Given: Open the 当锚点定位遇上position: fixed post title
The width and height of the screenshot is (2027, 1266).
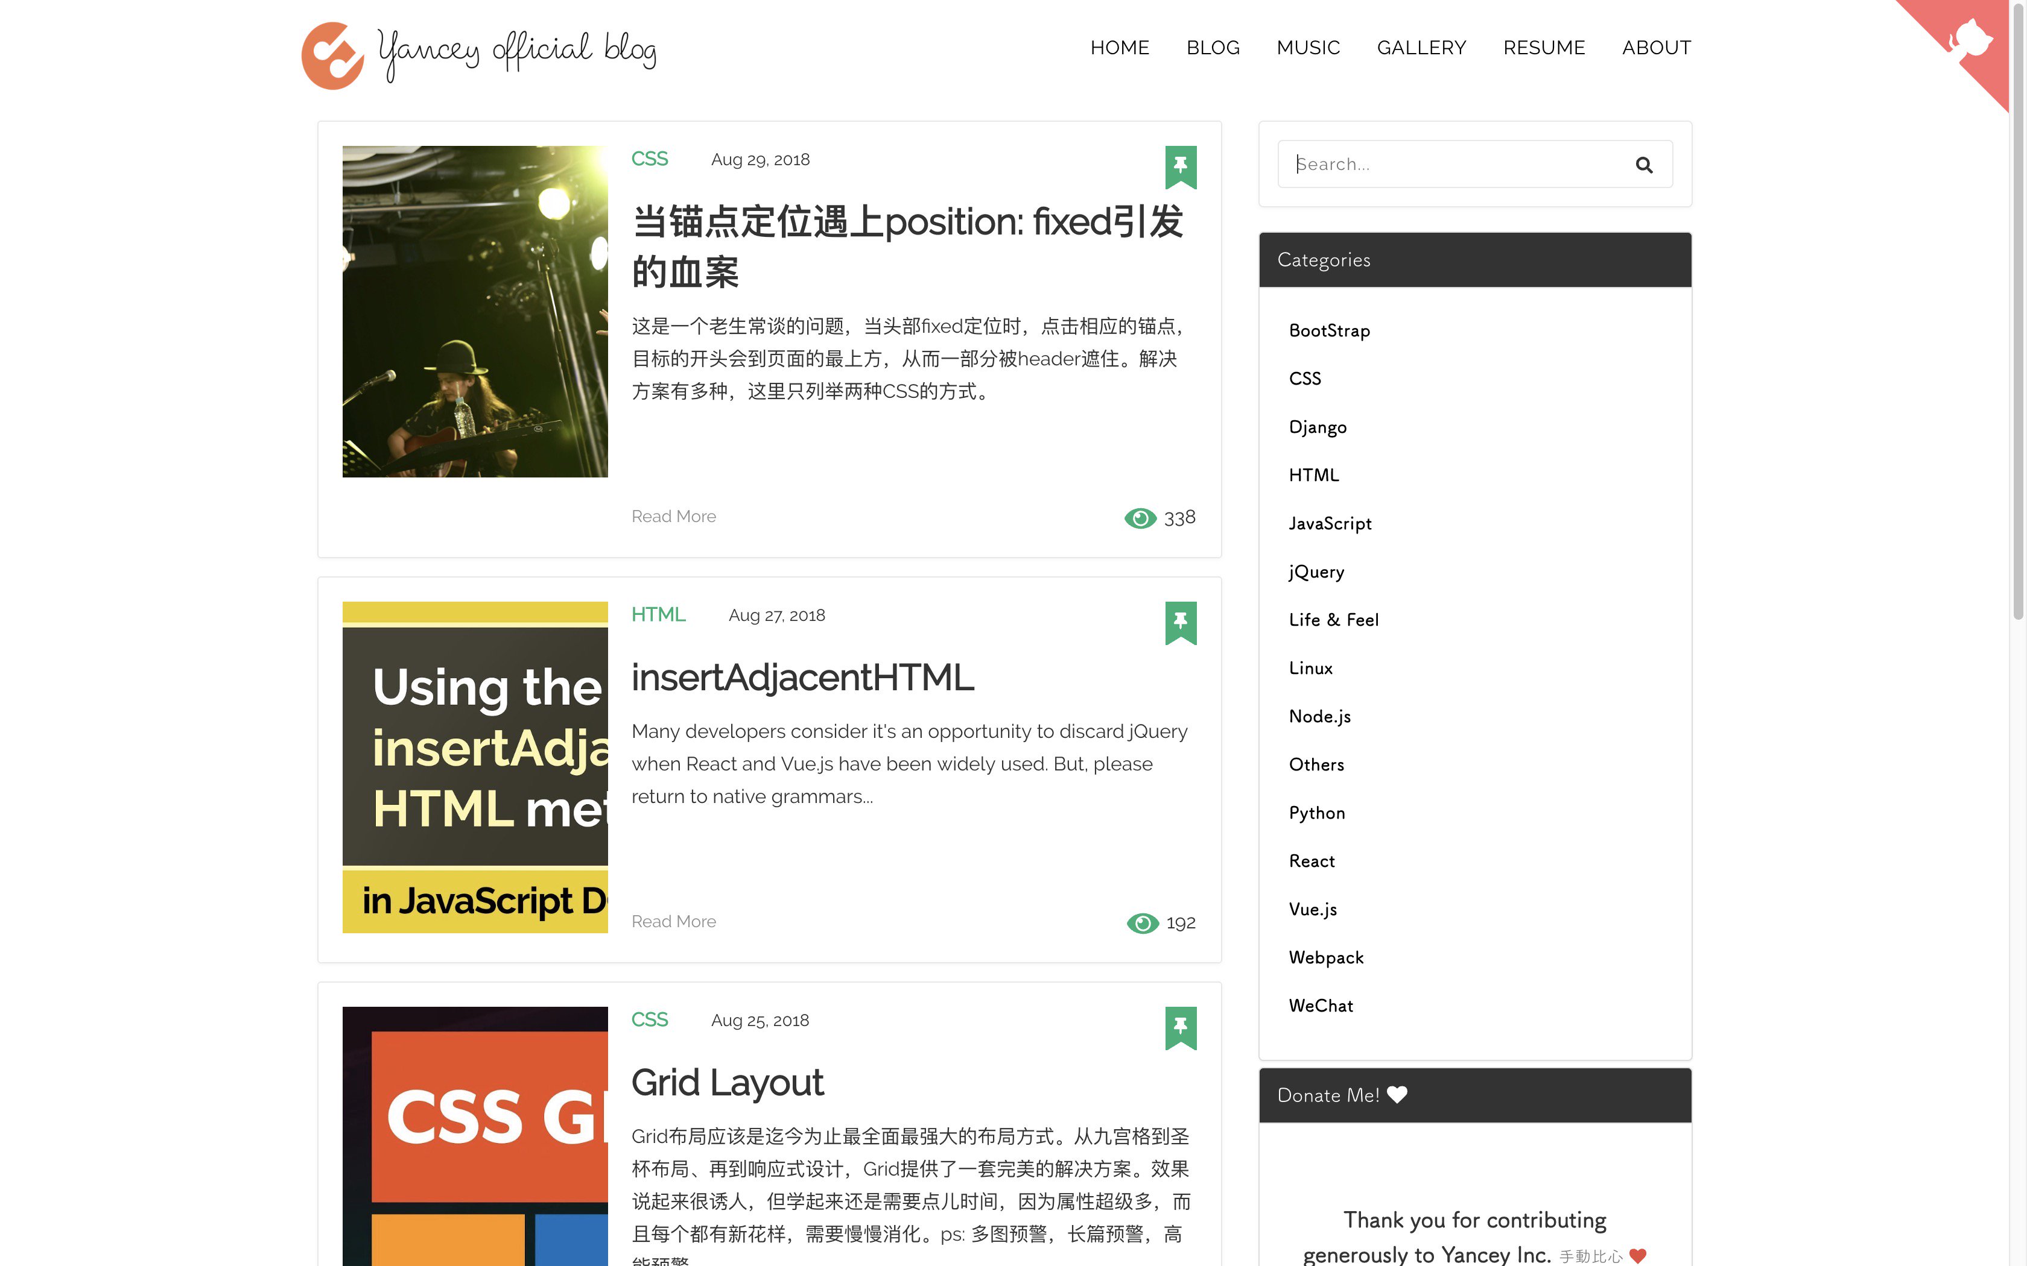Looking at the screenshot, I should coord(907,246).
